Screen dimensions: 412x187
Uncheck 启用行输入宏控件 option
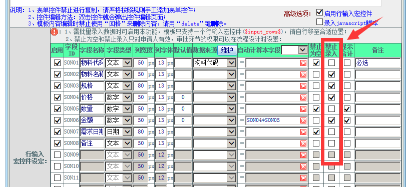click(x=319, y=12)
